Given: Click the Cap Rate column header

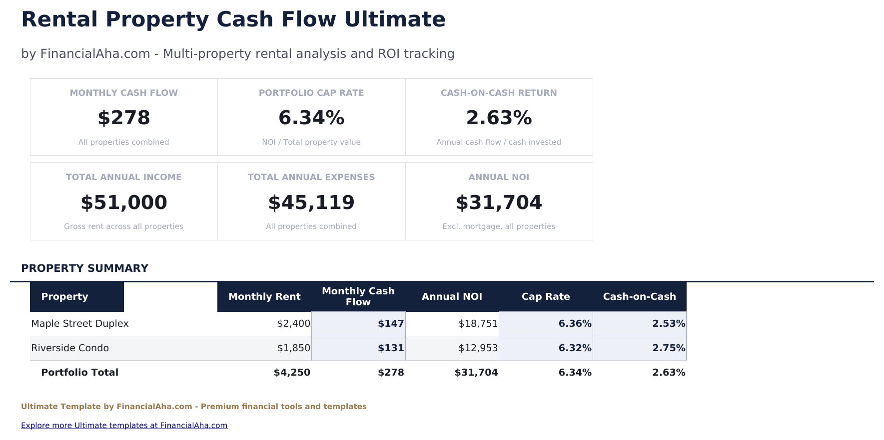Looking at the screenshot, I should pyautogui.click(x=546, y=297).
